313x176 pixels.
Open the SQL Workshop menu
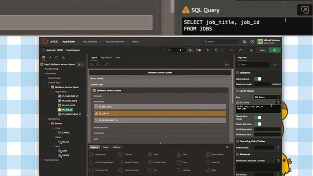click(91, 42)
